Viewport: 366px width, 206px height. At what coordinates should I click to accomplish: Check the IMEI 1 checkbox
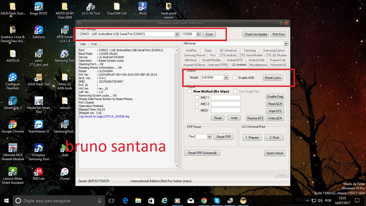point(197,97)
